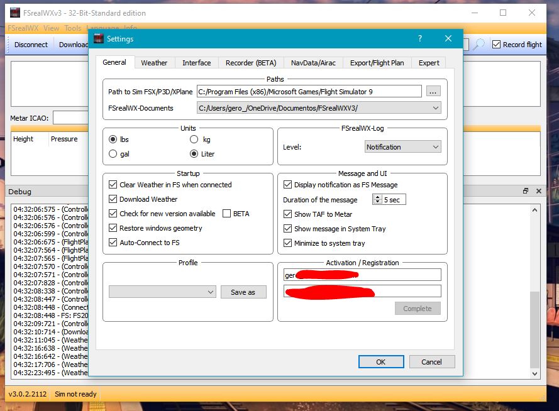Toggle the Record flight checkbox
559x411 pixels.
click(x=496, y=45)
